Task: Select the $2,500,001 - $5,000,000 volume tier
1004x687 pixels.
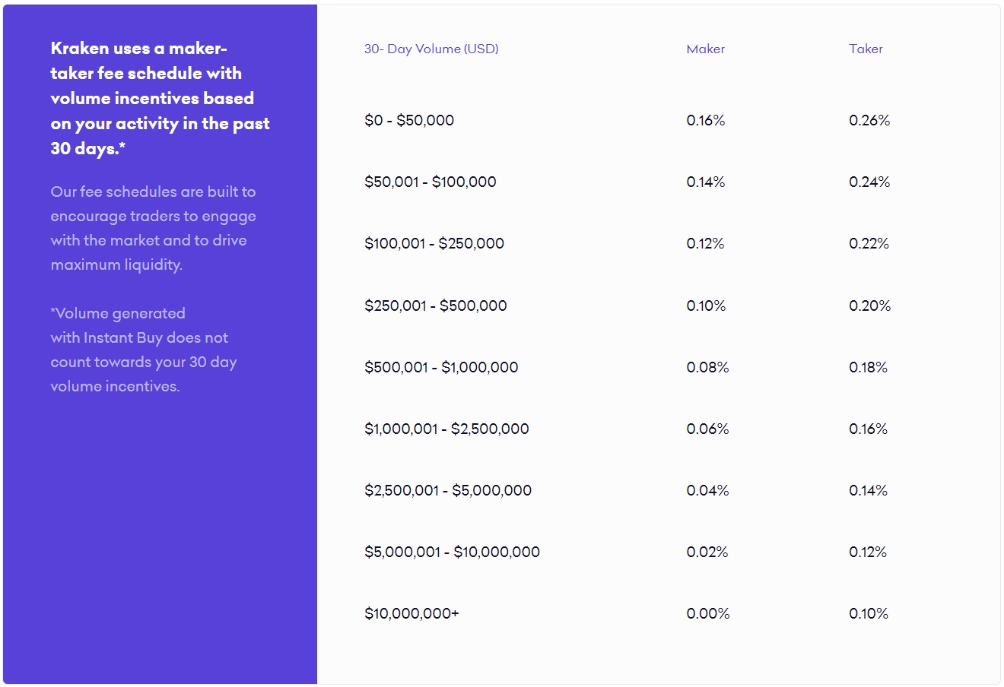Action: click(x=448, y=490)
